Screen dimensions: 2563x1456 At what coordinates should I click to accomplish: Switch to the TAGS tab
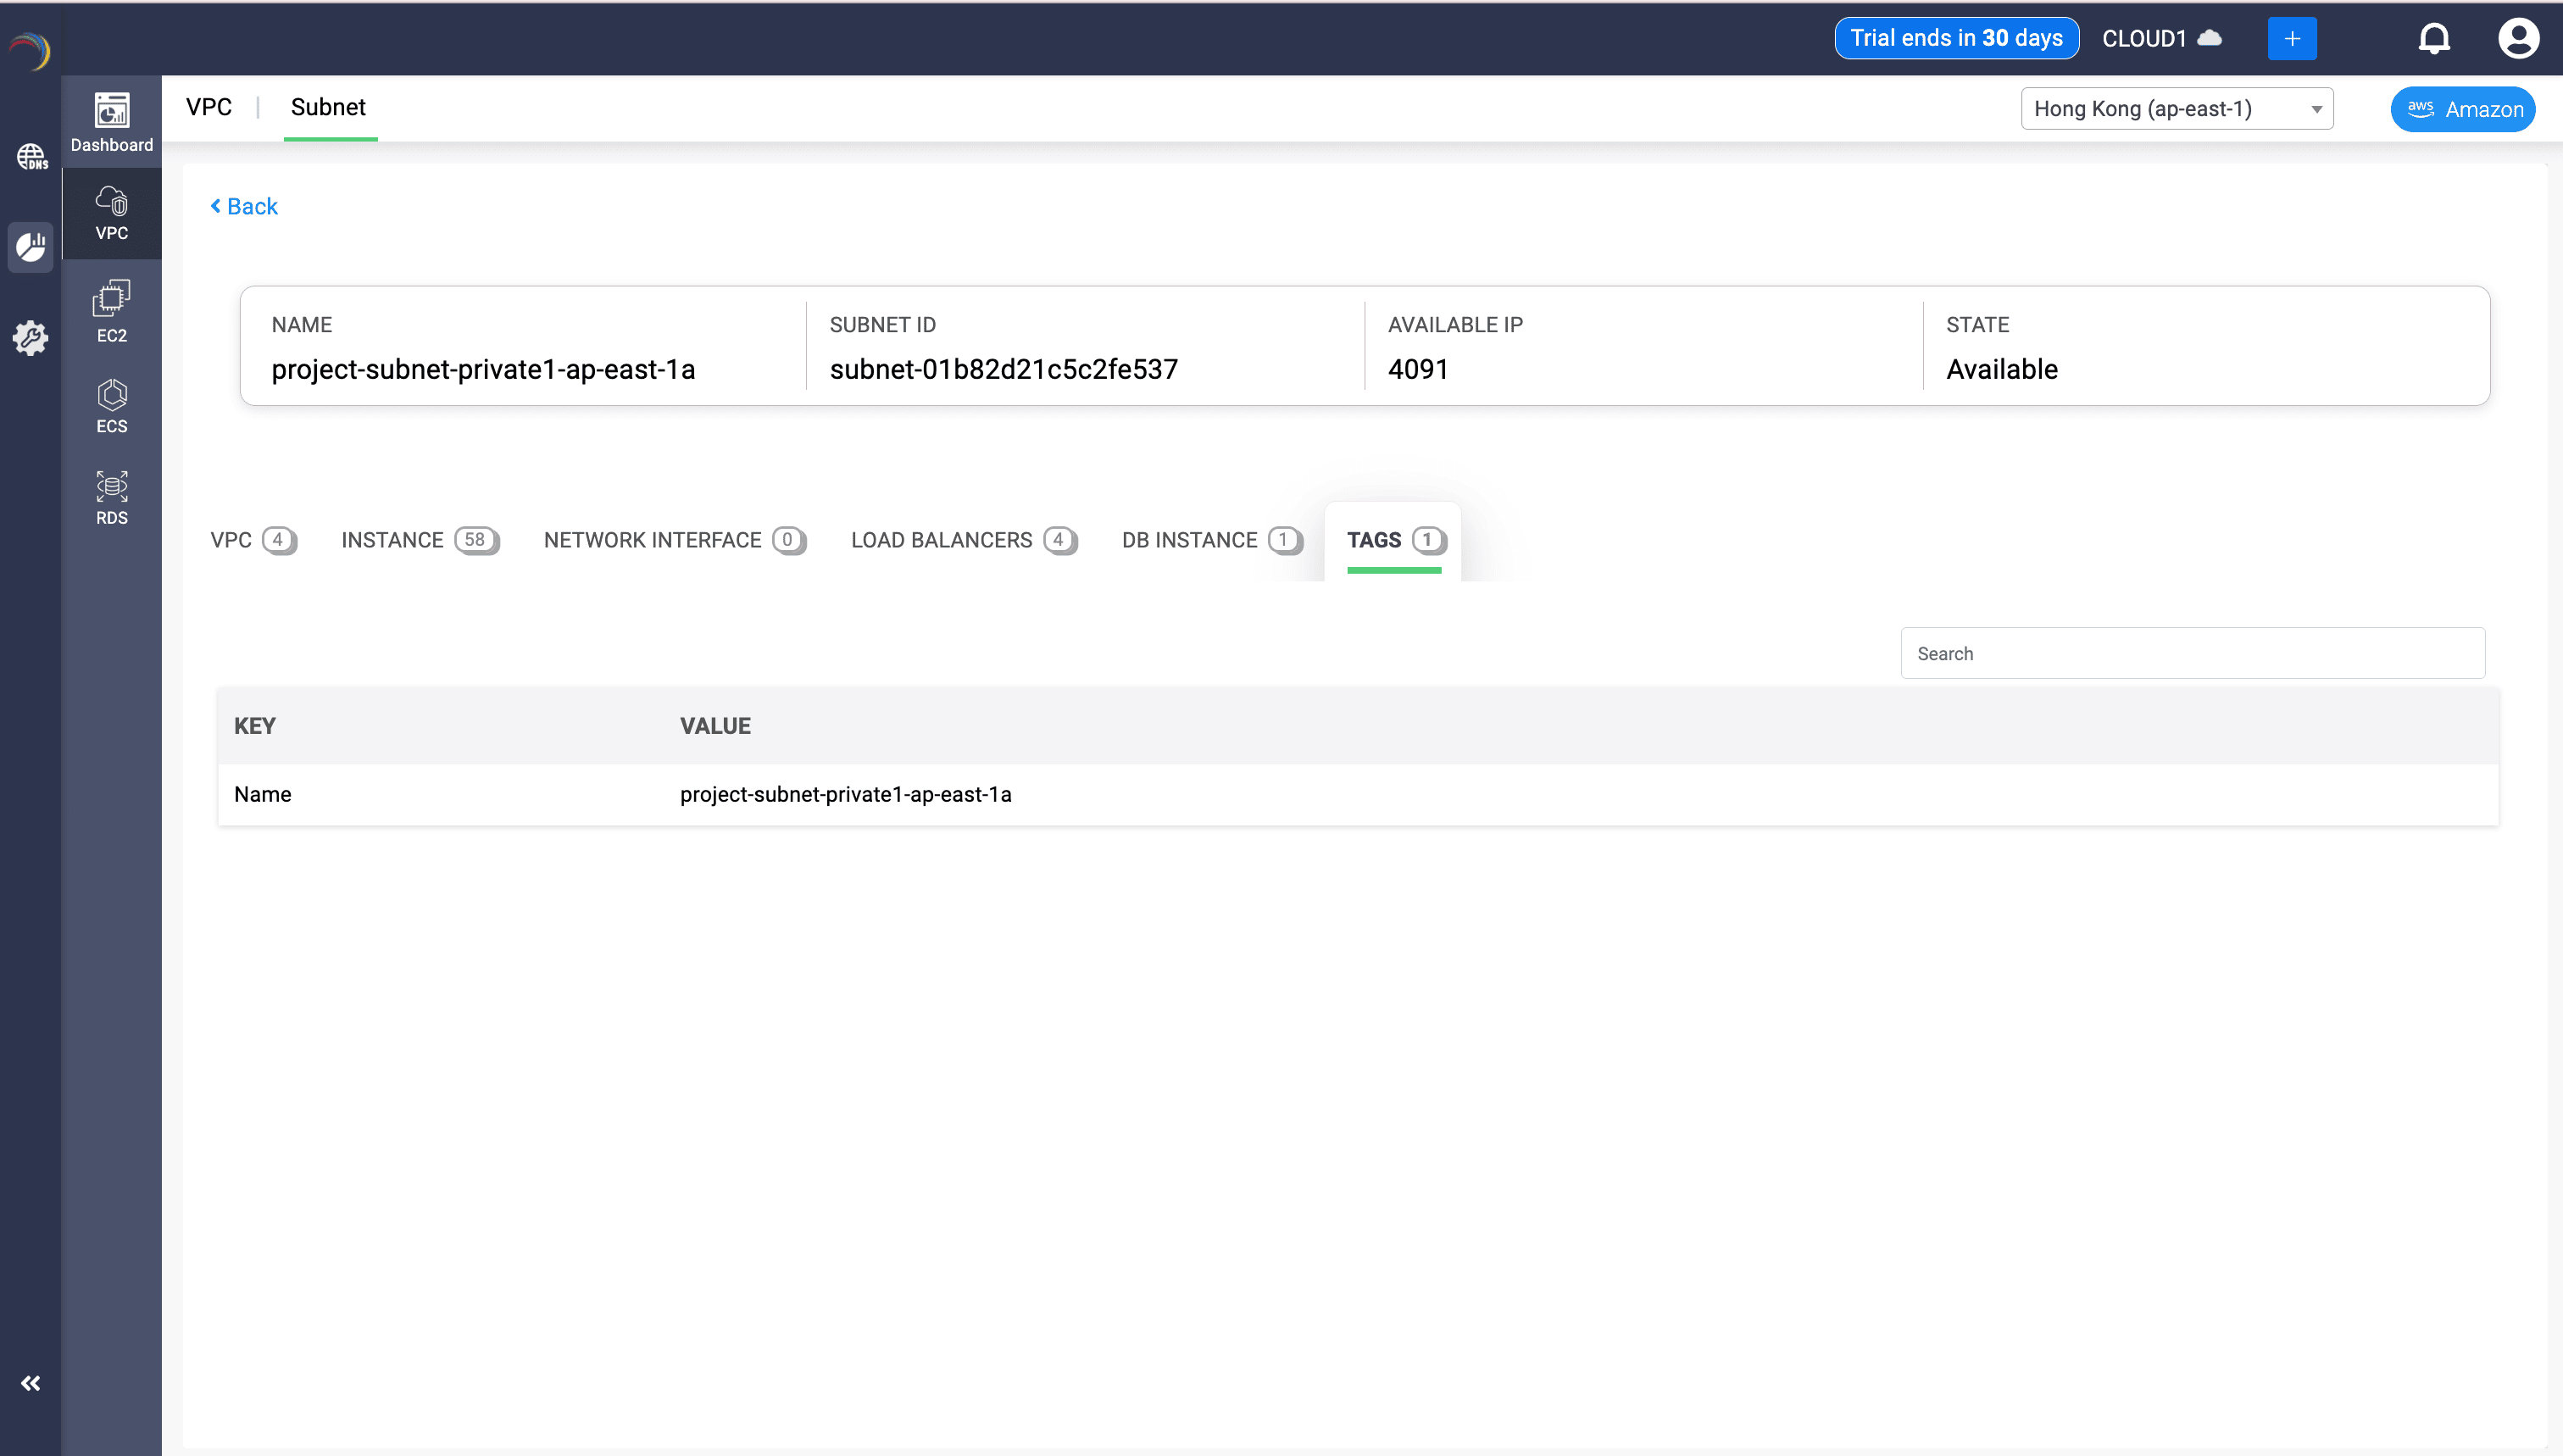click(1393, 540)
